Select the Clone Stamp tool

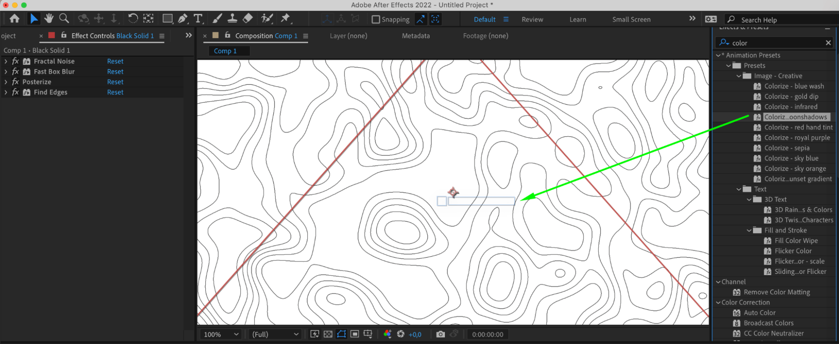coord(232,18)
